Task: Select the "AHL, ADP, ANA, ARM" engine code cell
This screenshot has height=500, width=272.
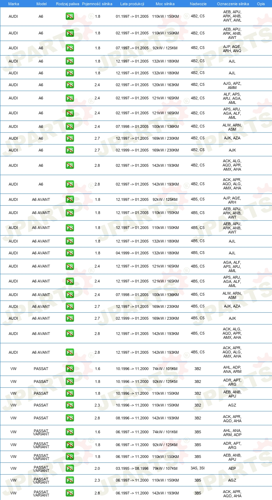Action: [232, 369]
